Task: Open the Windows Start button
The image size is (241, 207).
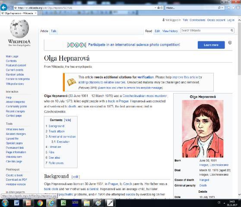Action: [x=5, y=203]
